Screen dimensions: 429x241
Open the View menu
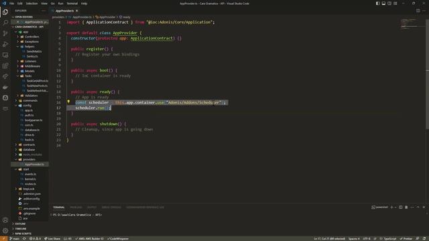pyautogui.click(x=44, y=3)
